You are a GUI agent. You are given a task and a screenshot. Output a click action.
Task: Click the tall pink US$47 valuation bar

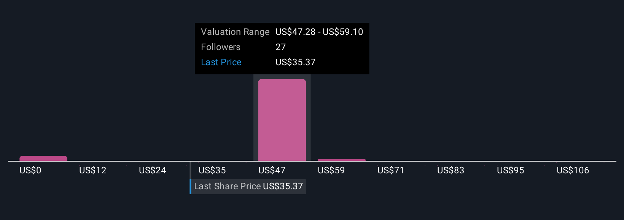pyautogui.click(x=282, y=120)
